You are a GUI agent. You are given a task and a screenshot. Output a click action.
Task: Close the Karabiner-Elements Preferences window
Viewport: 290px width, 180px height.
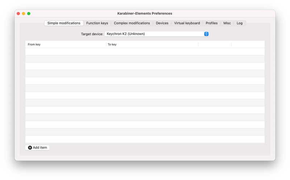point(18,13)
